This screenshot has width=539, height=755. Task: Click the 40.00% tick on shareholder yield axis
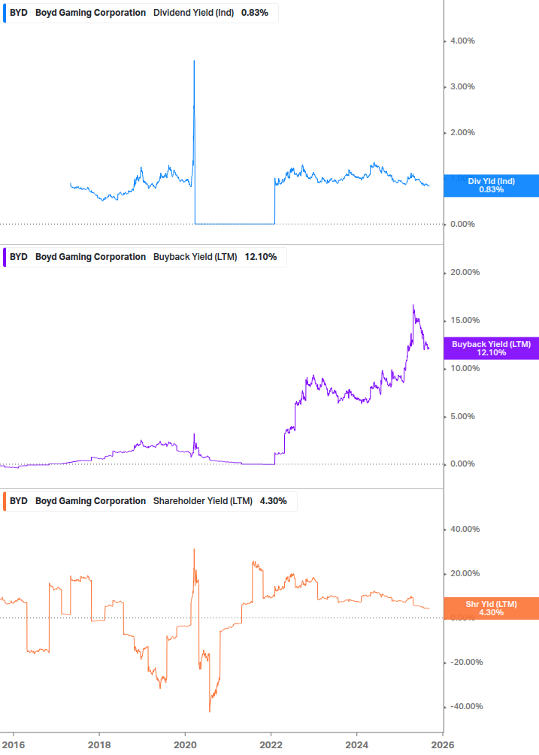(x=465, y=529)
